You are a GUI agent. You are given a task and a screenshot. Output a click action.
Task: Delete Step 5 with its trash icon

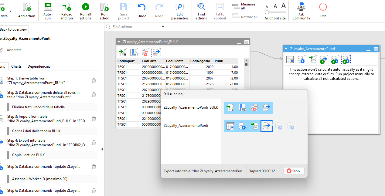pyautogui.click(x=94, y=167)
